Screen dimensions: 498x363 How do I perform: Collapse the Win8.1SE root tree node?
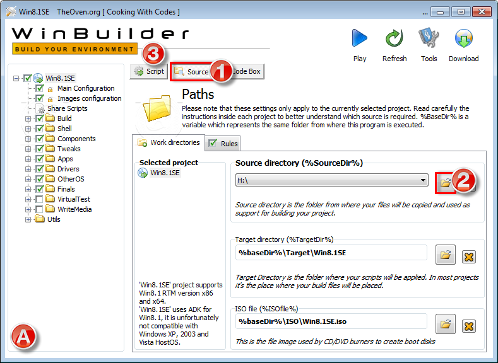click(x=16, y=78)
